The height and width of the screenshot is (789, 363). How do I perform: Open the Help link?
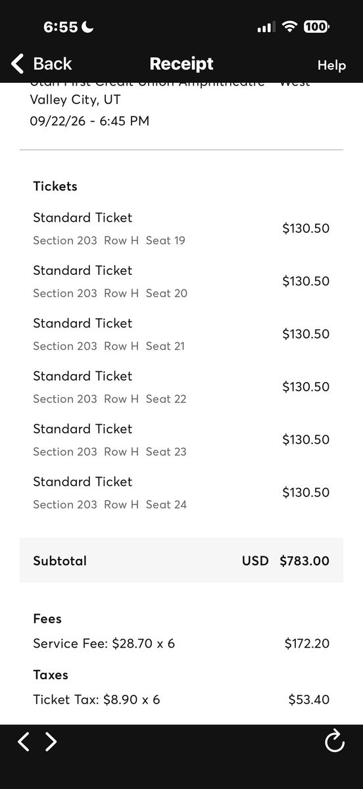(331, 65)
